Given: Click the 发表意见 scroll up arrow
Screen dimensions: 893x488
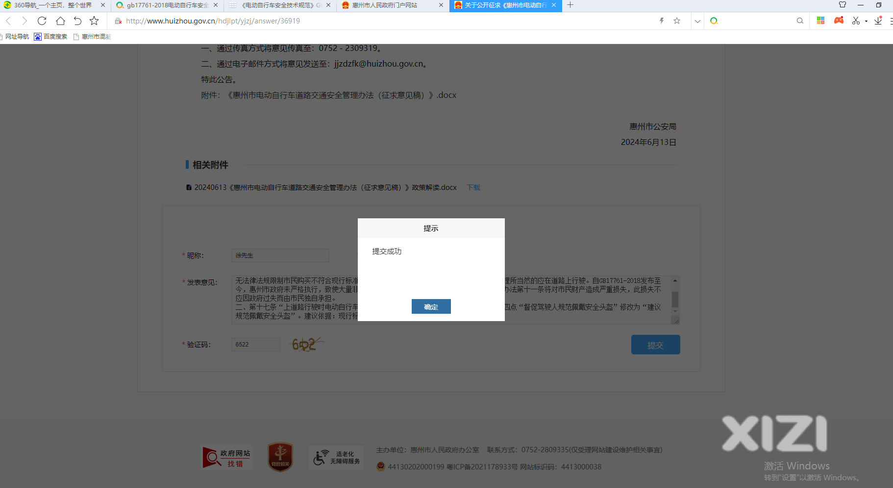Looking at the screenshot, I should 675,280.
